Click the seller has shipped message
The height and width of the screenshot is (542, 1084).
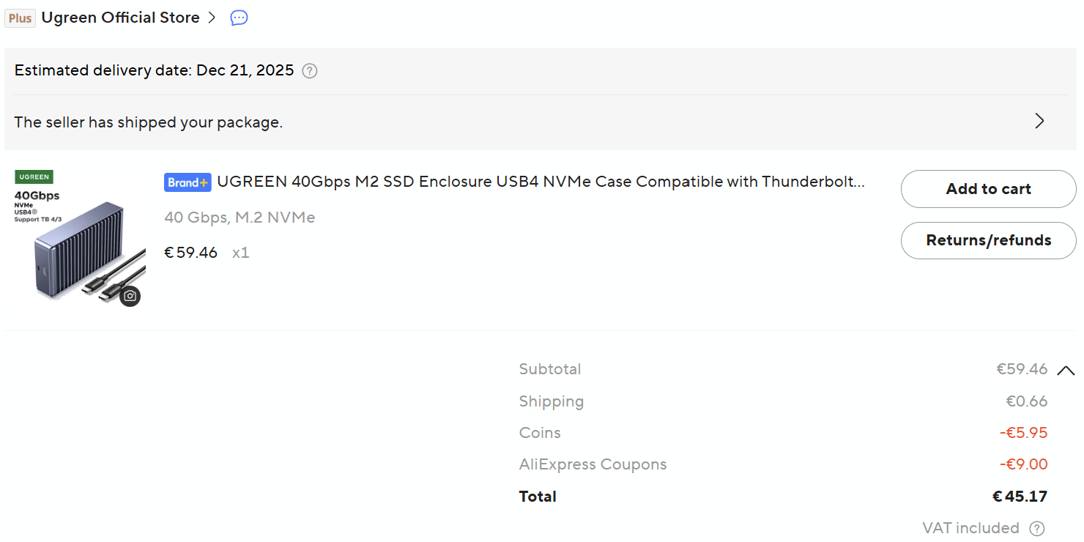pyautogui.click(x=148, y=122)
